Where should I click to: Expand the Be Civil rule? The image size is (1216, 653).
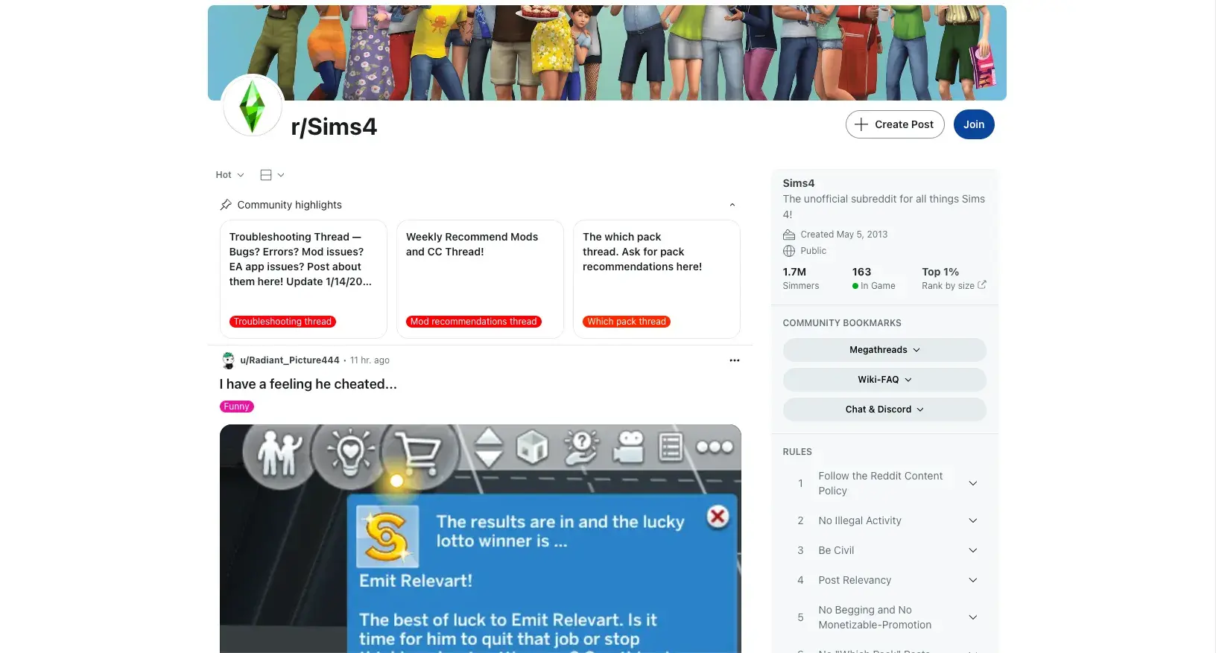[x=972, y=550]
